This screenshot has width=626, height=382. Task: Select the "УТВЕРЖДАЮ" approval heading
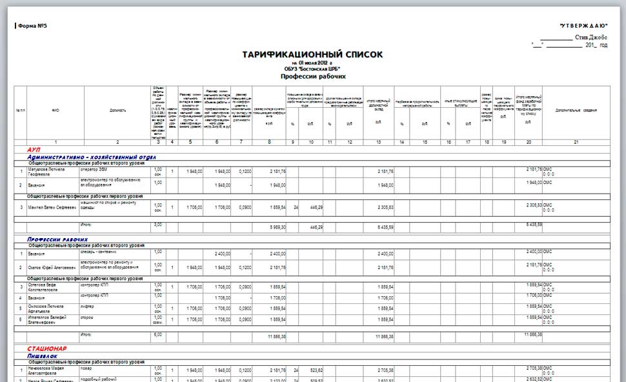coord(583,26)
